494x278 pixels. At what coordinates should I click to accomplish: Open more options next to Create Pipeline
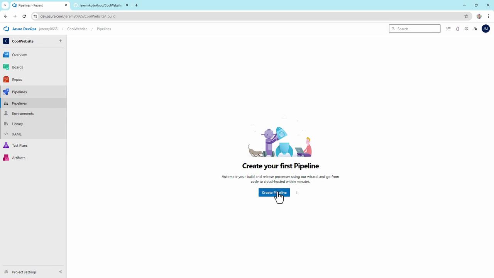click(297, 193)
